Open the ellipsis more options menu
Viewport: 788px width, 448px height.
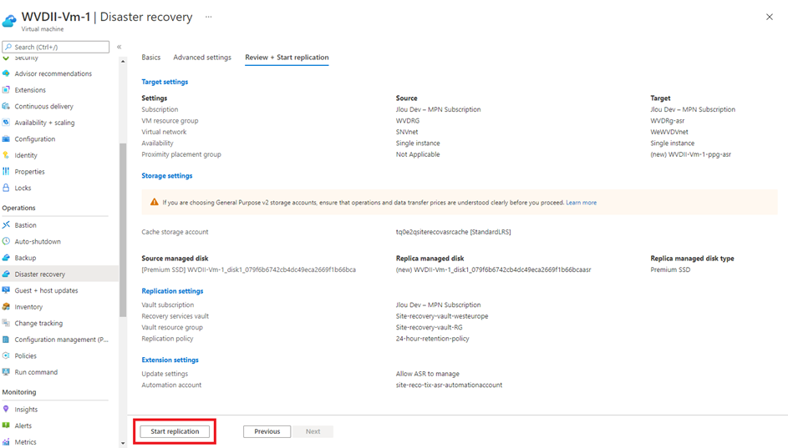click(x=209, y=17)
